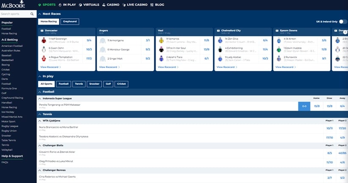Select Half Sovereign jockey silk icon

[x=43, y=41]
